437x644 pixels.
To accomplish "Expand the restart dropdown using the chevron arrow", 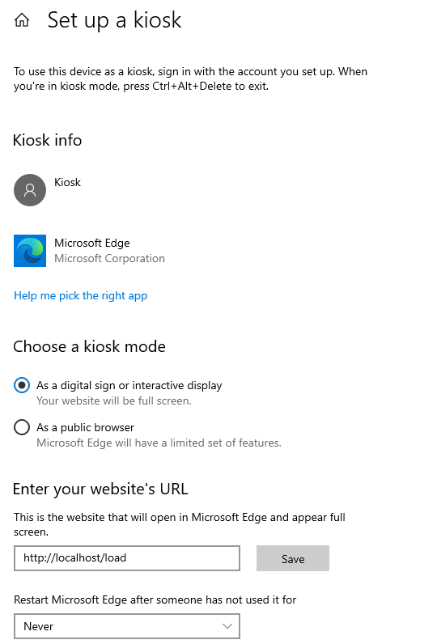I will click(227, 626).
